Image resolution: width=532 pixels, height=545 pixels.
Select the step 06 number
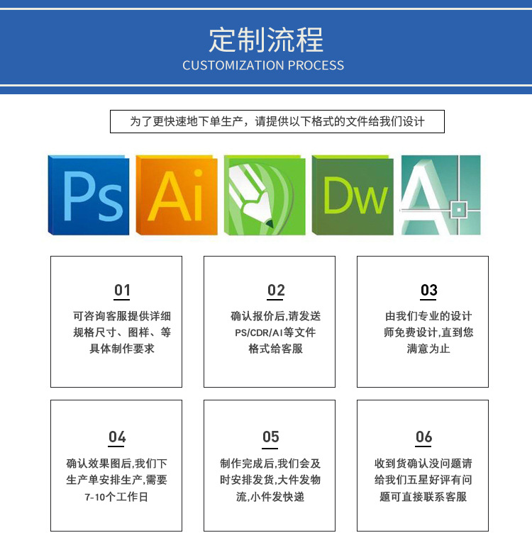[x=423, y=437]
